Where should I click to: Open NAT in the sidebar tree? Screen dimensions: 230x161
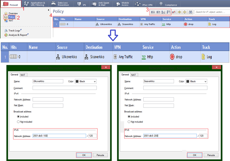[x=9, y=21]
